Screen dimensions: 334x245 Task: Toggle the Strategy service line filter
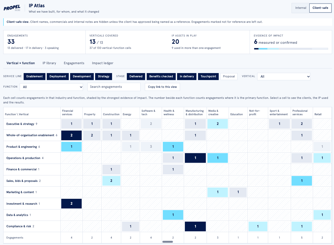[x=104, y=76]
